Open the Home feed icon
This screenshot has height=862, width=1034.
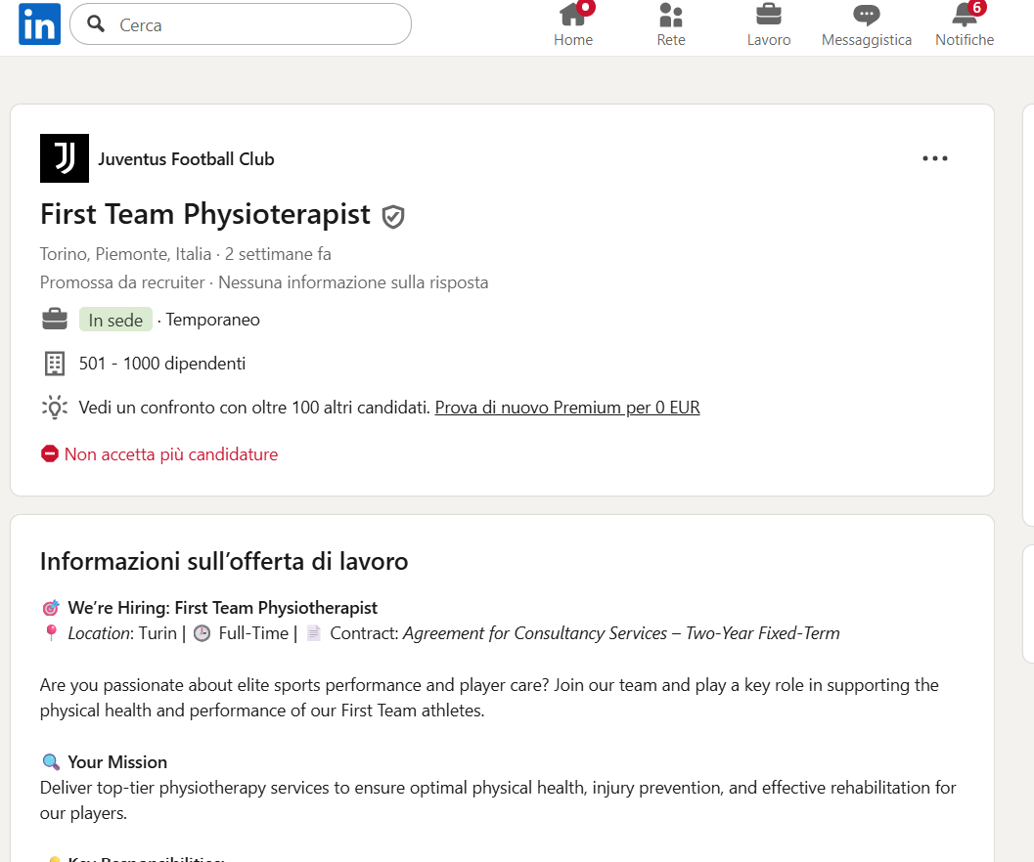coord(573,14)
